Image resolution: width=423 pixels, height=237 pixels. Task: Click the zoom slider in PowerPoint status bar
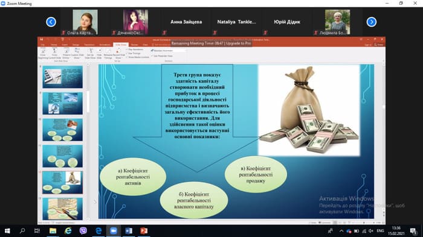364,223
